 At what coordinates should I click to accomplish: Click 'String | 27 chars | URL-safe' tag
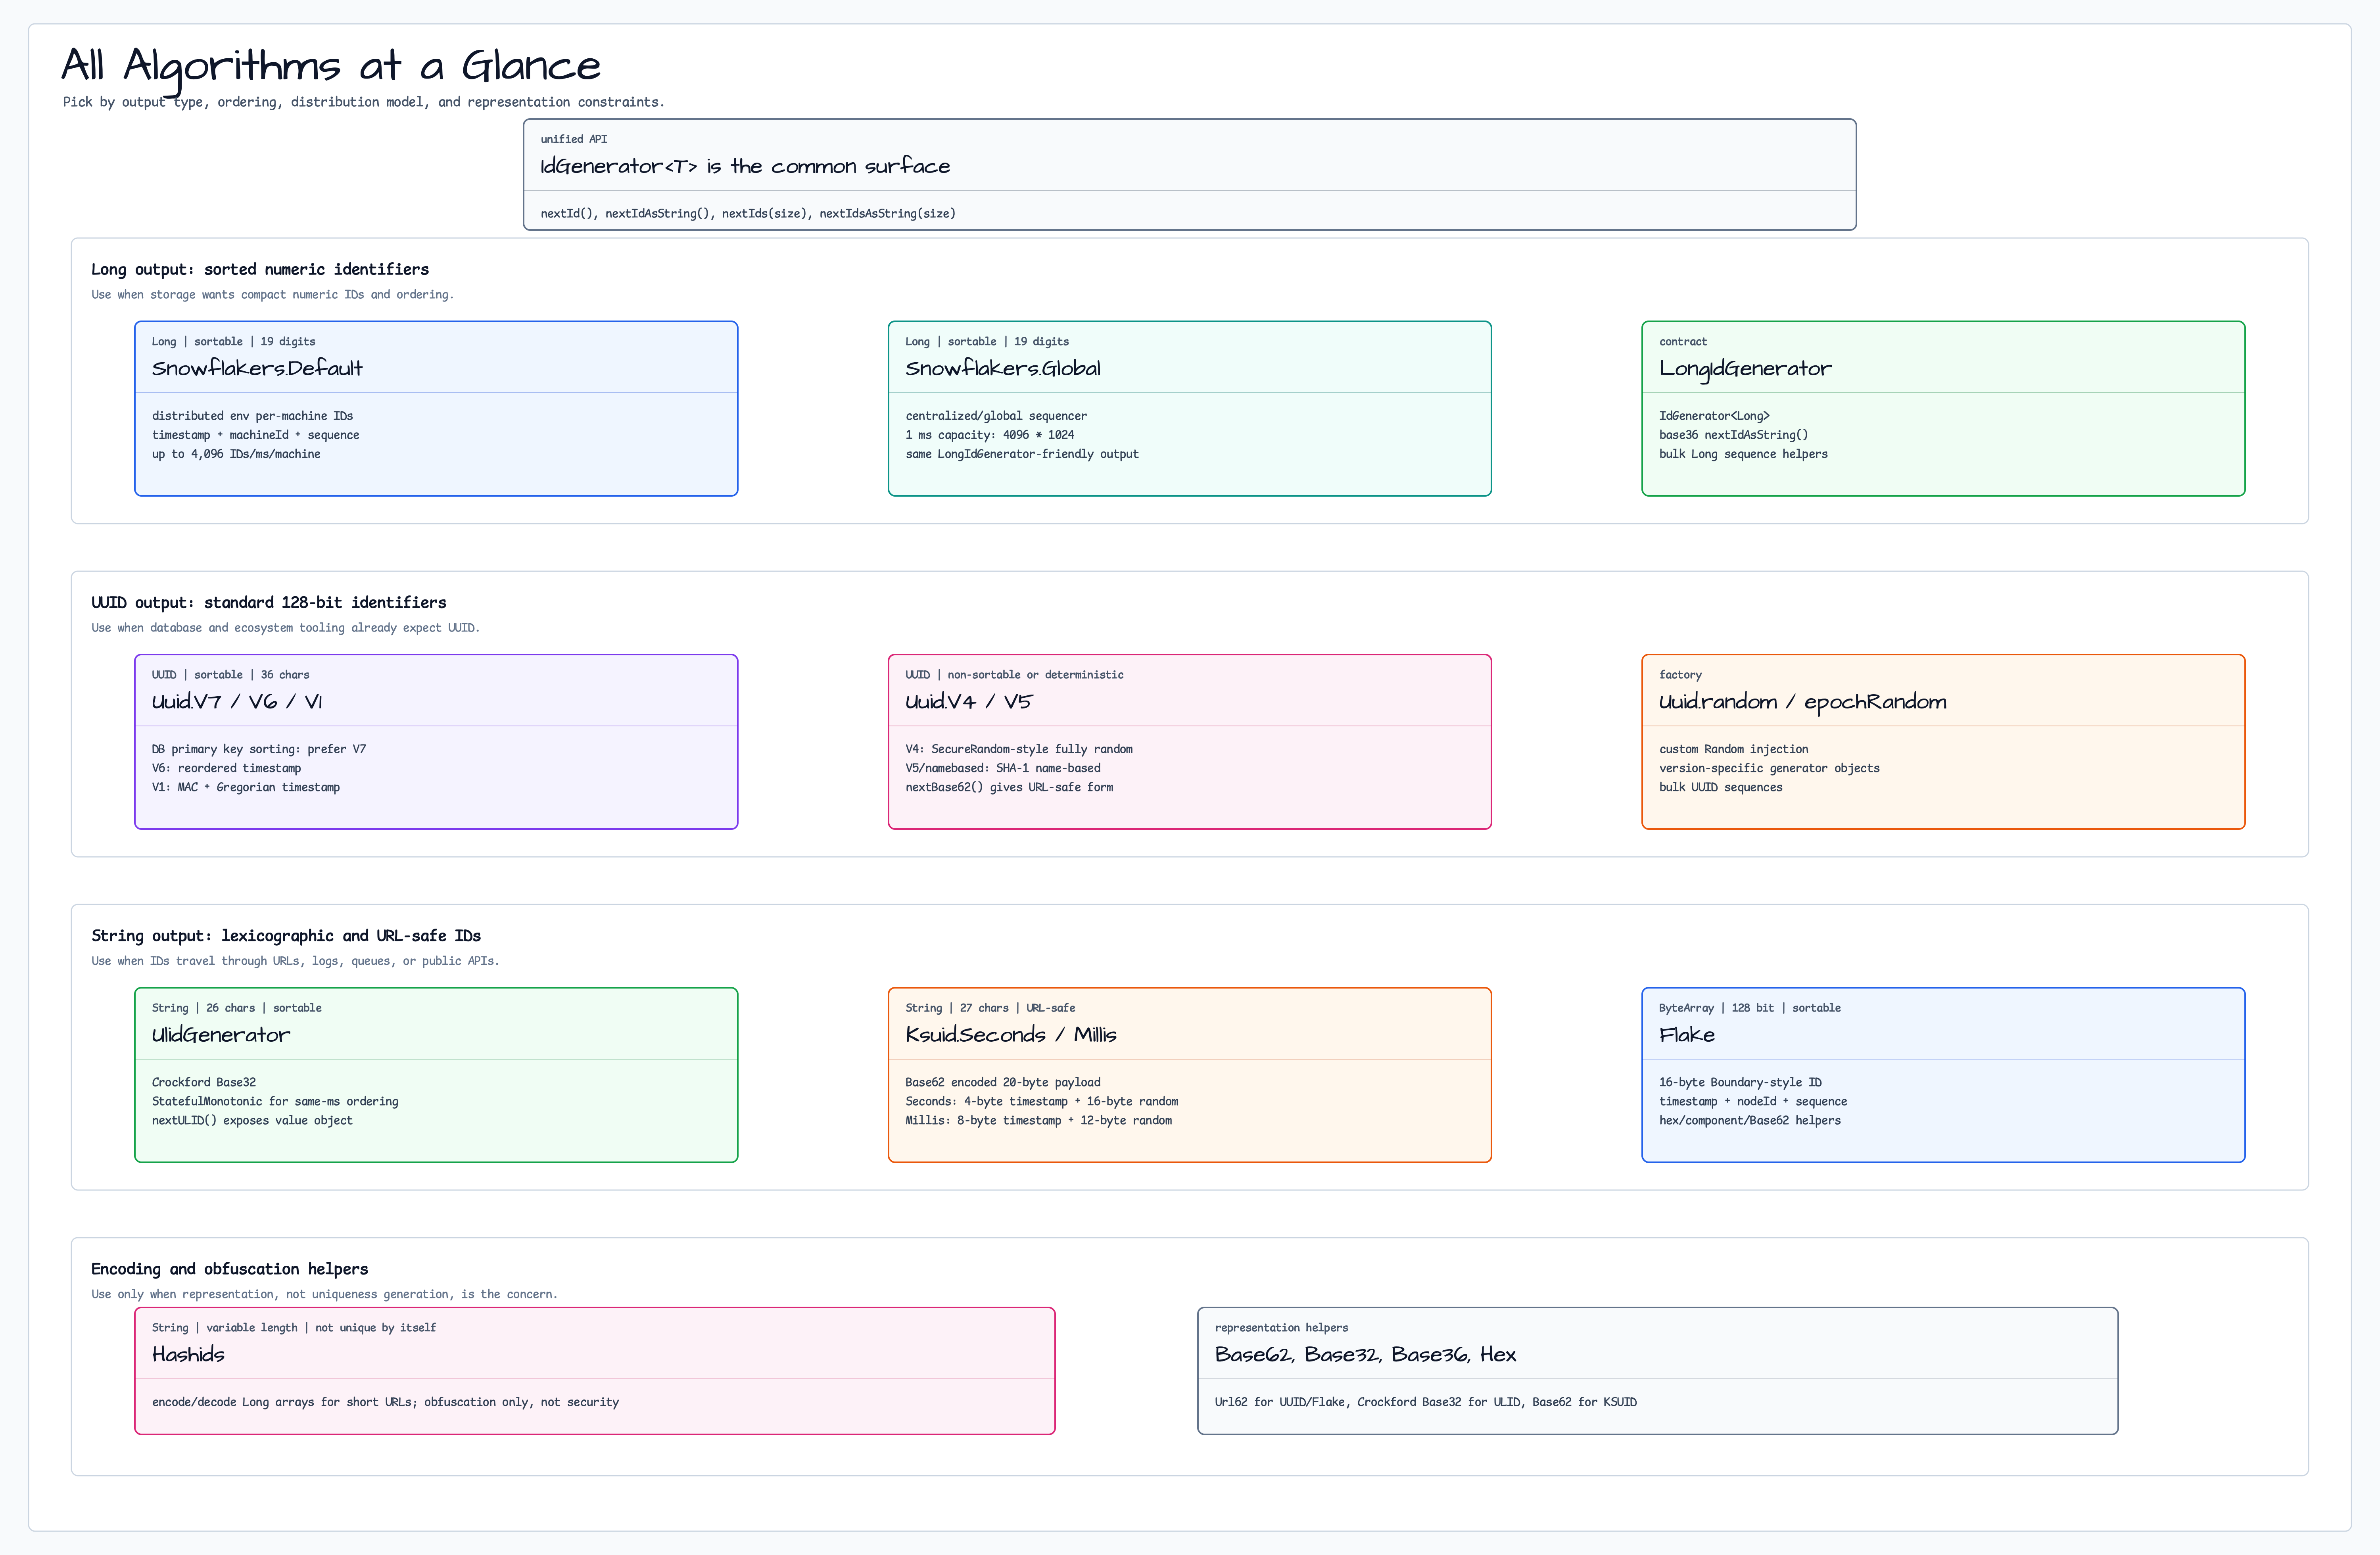click(x=991, y=1008)
